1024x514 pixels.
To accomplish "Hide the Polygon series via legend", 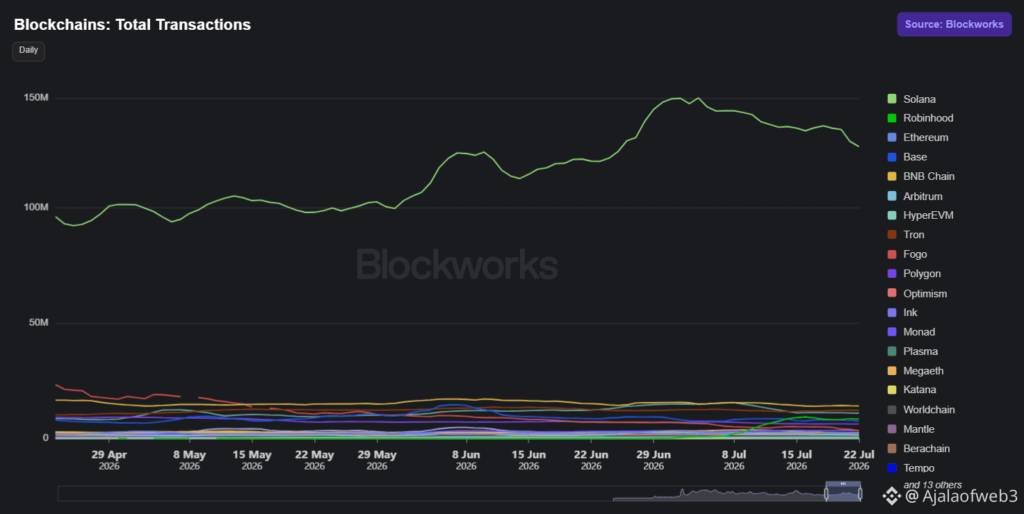I will (914, 274).
